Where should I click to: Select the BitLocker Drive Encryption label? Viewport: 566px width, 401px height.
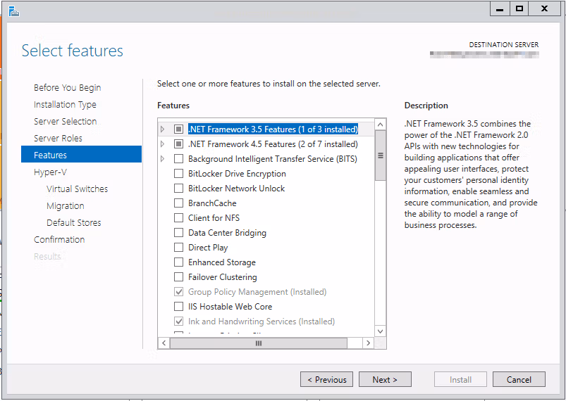pyautogui.click(x=237, y=174)
